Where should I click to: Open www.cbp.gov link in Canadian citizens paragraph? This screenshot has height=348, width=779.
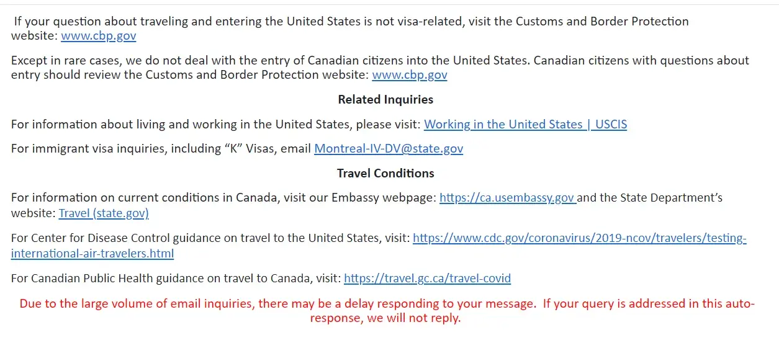tap(409, 75)
